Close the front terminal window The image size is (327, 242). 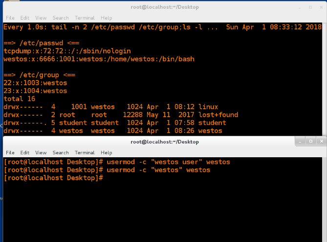[321, 142]
